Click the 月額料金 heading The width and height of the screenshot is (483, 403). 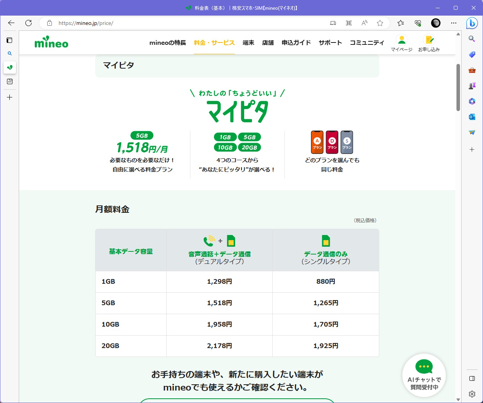(112, 209)
